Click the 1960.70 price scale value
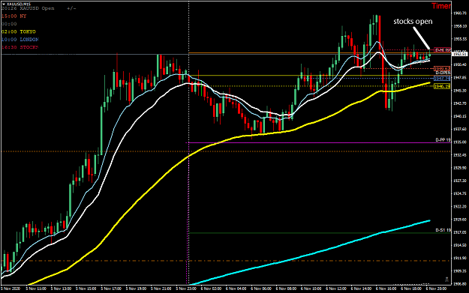 (460, 13)
